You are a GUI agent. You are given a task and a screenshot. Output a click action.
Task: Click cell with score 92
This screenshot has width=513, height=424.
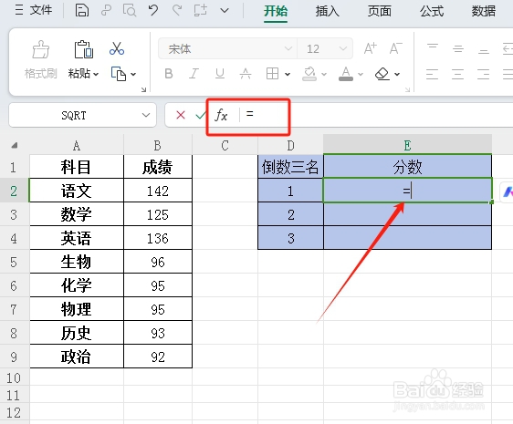click(158, 357)
